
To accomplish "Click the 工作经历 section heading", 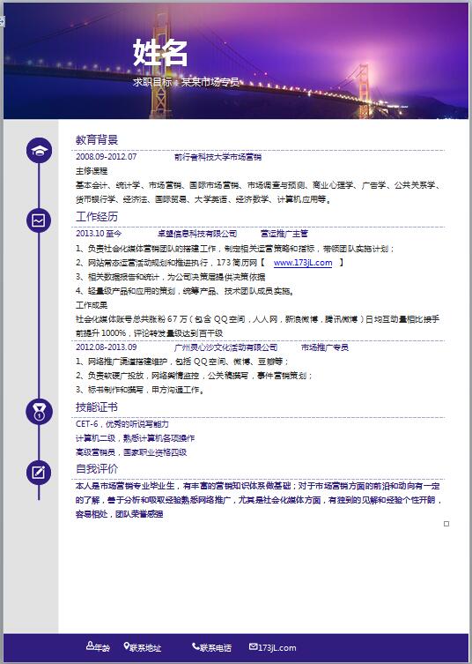I will [x=97, y=217].
